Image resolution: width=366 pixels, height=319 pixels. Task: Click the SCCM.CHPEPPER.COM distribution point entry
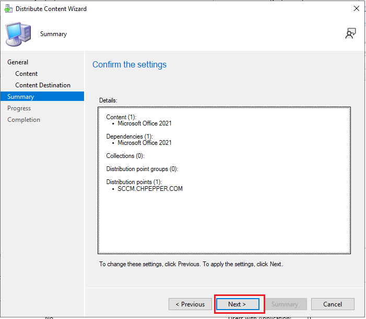click(x=150, y=188)
